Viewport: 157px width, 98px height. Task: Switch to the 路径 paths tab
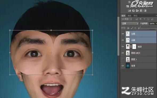point(135,16)
